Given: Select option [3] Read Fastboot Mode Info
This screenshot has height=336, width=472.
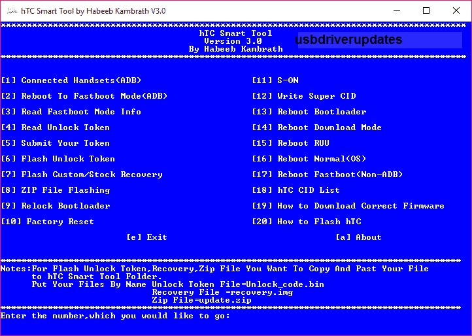Looking at the screenshot, I should tap(71, 112).
